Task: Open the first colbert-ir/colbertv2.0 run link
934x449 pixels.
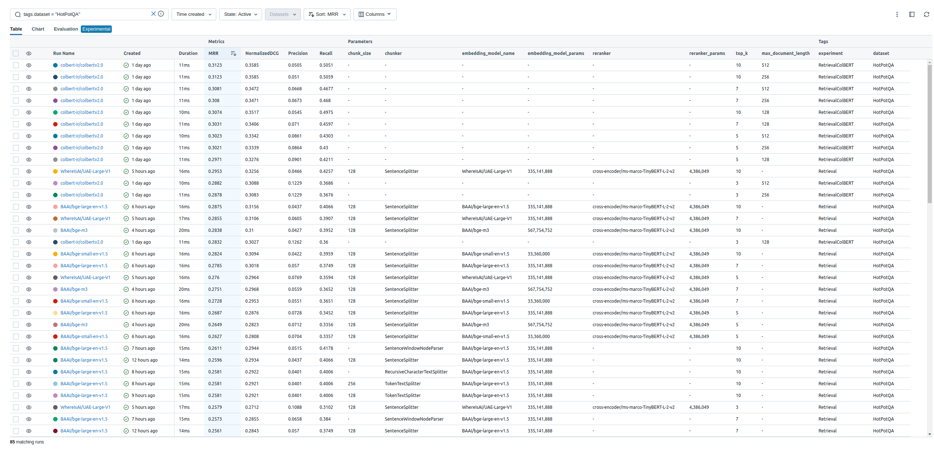Action: (82, 65)
